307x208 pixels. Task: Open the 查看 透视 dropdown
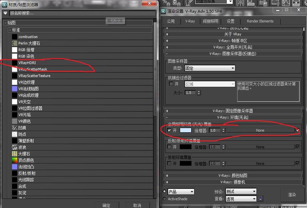click(241, 199)
